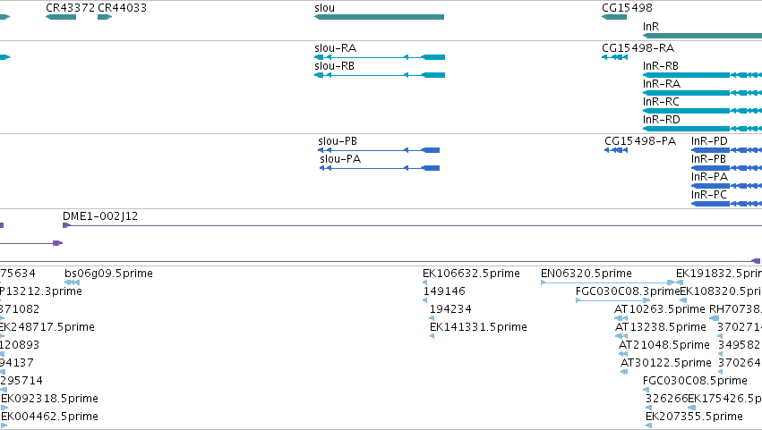This screenshot has width=762, height=430.
Task: Select InR-RD transcript
Action: tap(702, 129)
